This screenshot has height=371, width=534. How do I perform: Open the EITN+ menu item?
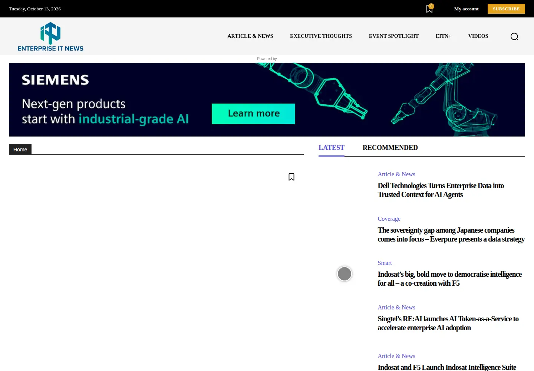point(444,36)
